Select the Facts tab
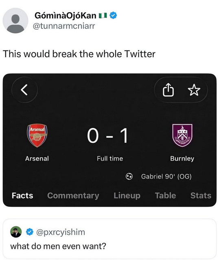219x260 pixels. click(22, 195)
